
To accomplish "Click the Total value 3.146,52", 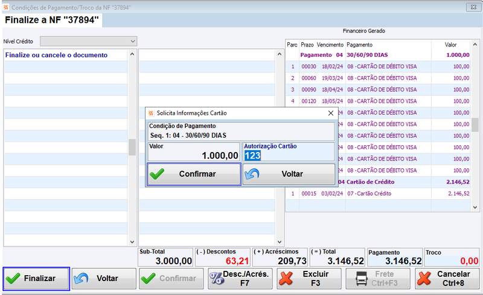I will (345, 261).
